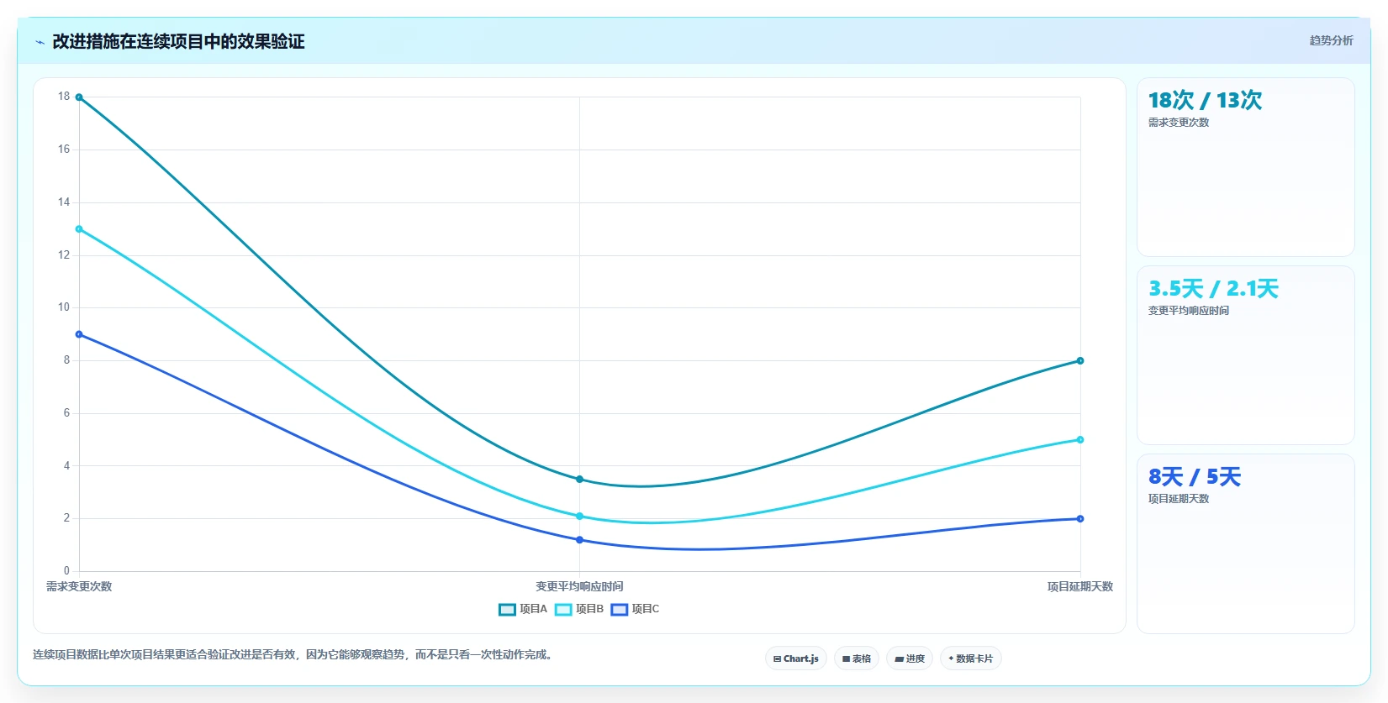Toggle the 项目A legend swatch
Viewport: 1388px width, 703px height.
[507, 610]
